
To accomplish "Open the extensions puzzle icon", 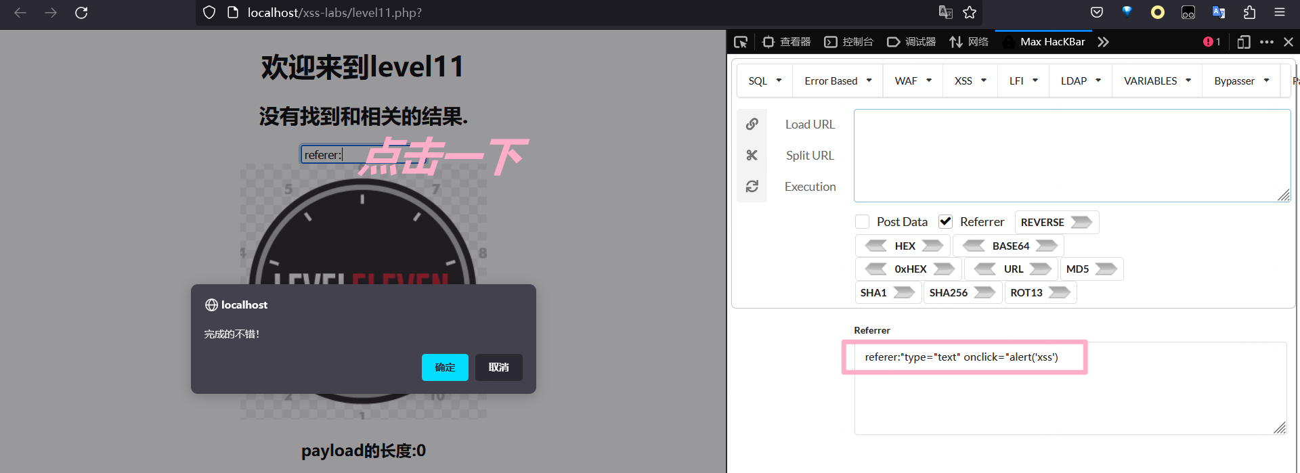I will (1249, 12).
